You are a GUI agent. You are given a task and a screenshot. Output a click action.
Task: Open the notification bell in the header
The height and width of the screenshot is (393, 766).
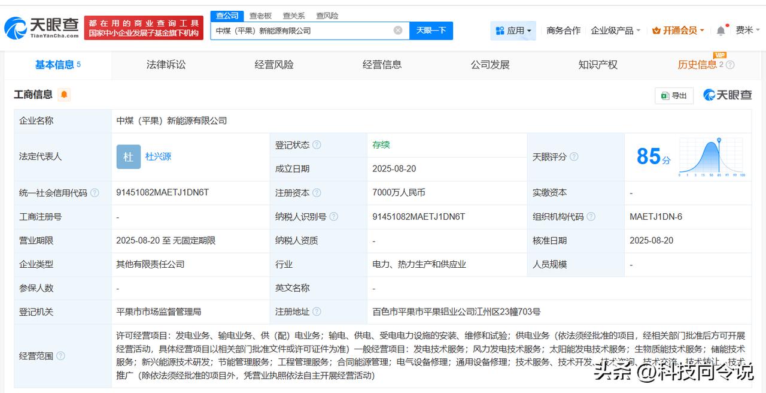721,31
